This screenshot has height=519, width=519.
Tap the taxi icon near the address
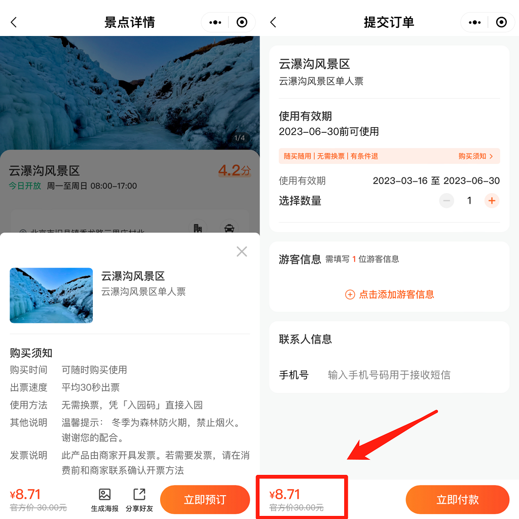(229, 228)
